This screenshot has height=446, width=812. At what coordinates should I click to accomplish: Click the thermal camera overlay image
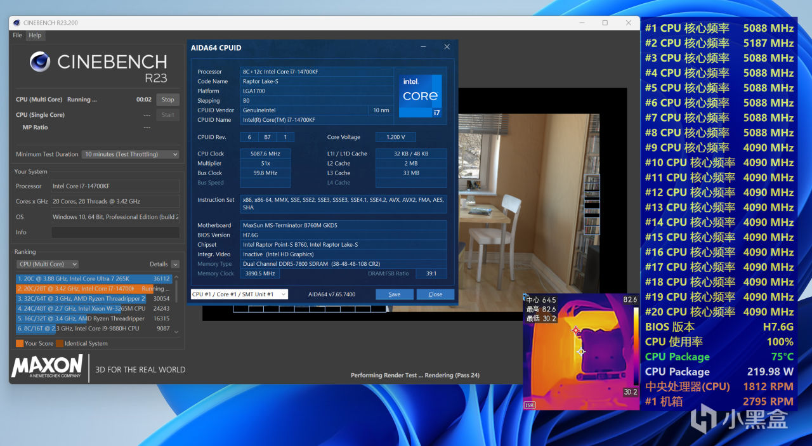580,352
